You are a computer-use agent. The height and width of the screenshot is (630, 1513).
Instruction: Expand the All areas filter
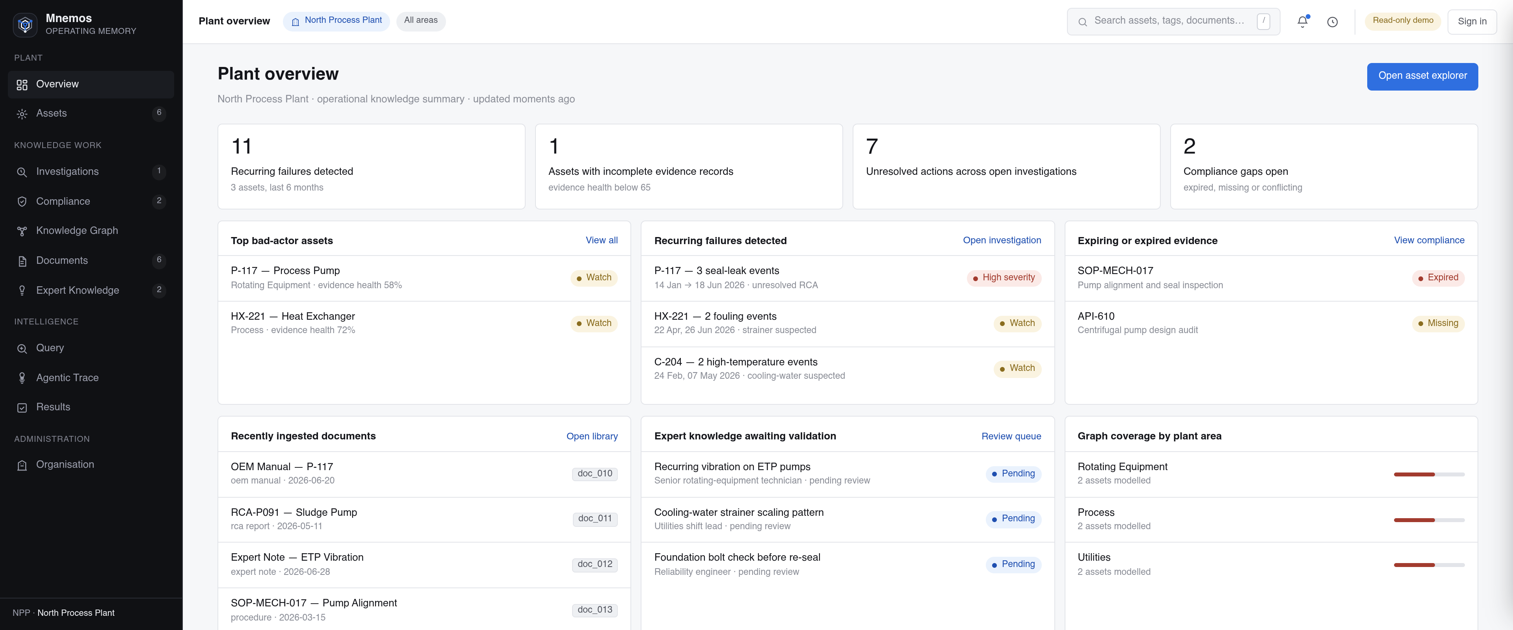click(x=420, y=21)
